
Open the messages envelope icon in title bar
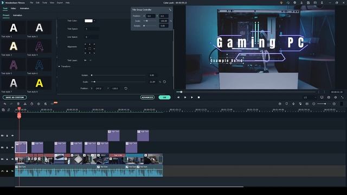[315, 3]
